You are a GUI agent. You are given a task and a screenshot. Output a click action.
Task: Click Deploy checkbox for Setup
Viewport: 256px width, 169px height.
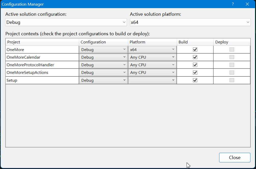click(x=232, y=80)
